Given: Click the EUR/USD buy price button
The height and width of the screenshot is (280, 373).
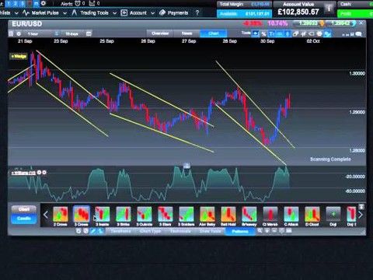Looking at the screenshot, I should [341, 23].
